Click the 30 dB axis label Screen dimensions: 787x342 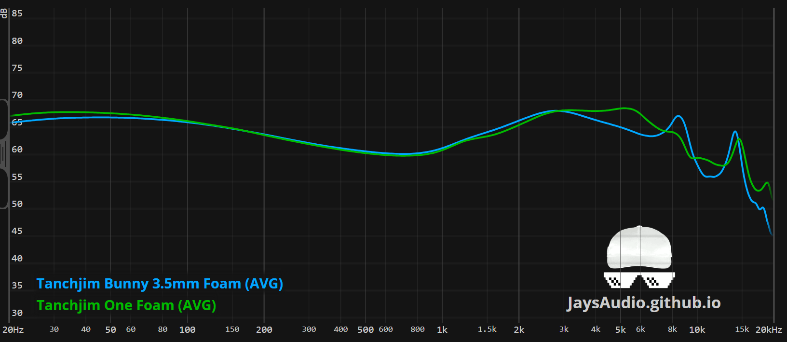pos(17,313)
